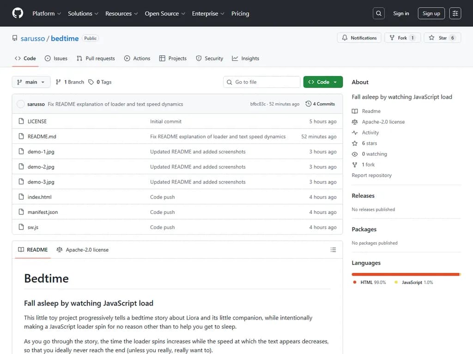Viewport: 473px width, 354px height.
Task: Click the sw.js file icon
Action: click(21, 227)
